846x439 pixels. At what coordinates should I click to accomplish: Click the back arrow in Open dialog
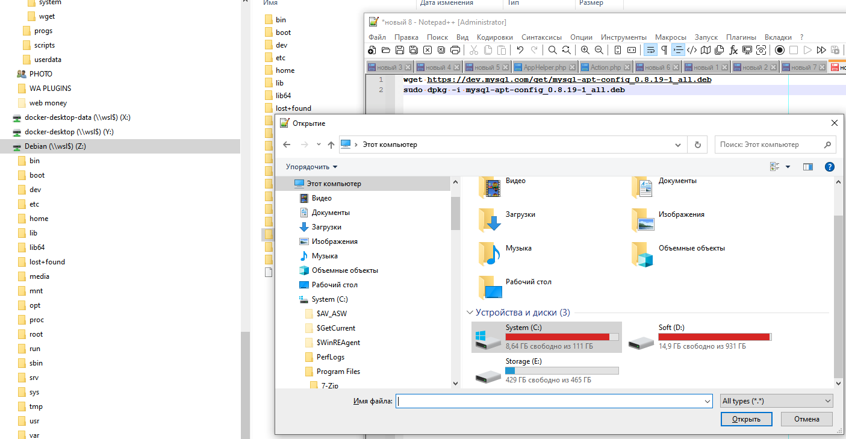point(287,145)
